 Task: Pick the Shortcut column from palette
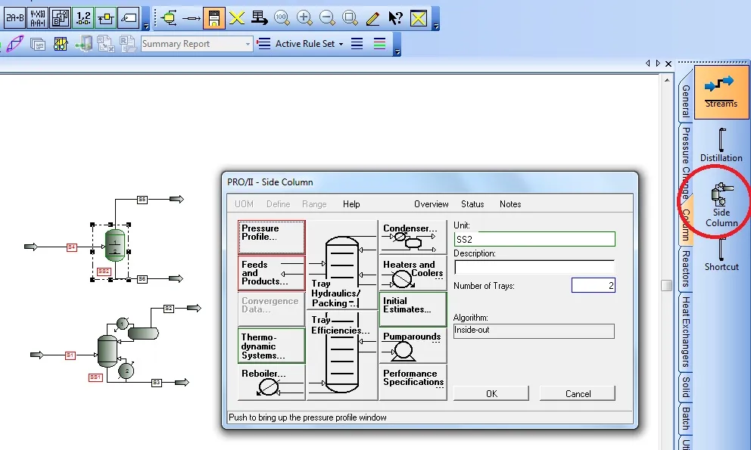721,254
